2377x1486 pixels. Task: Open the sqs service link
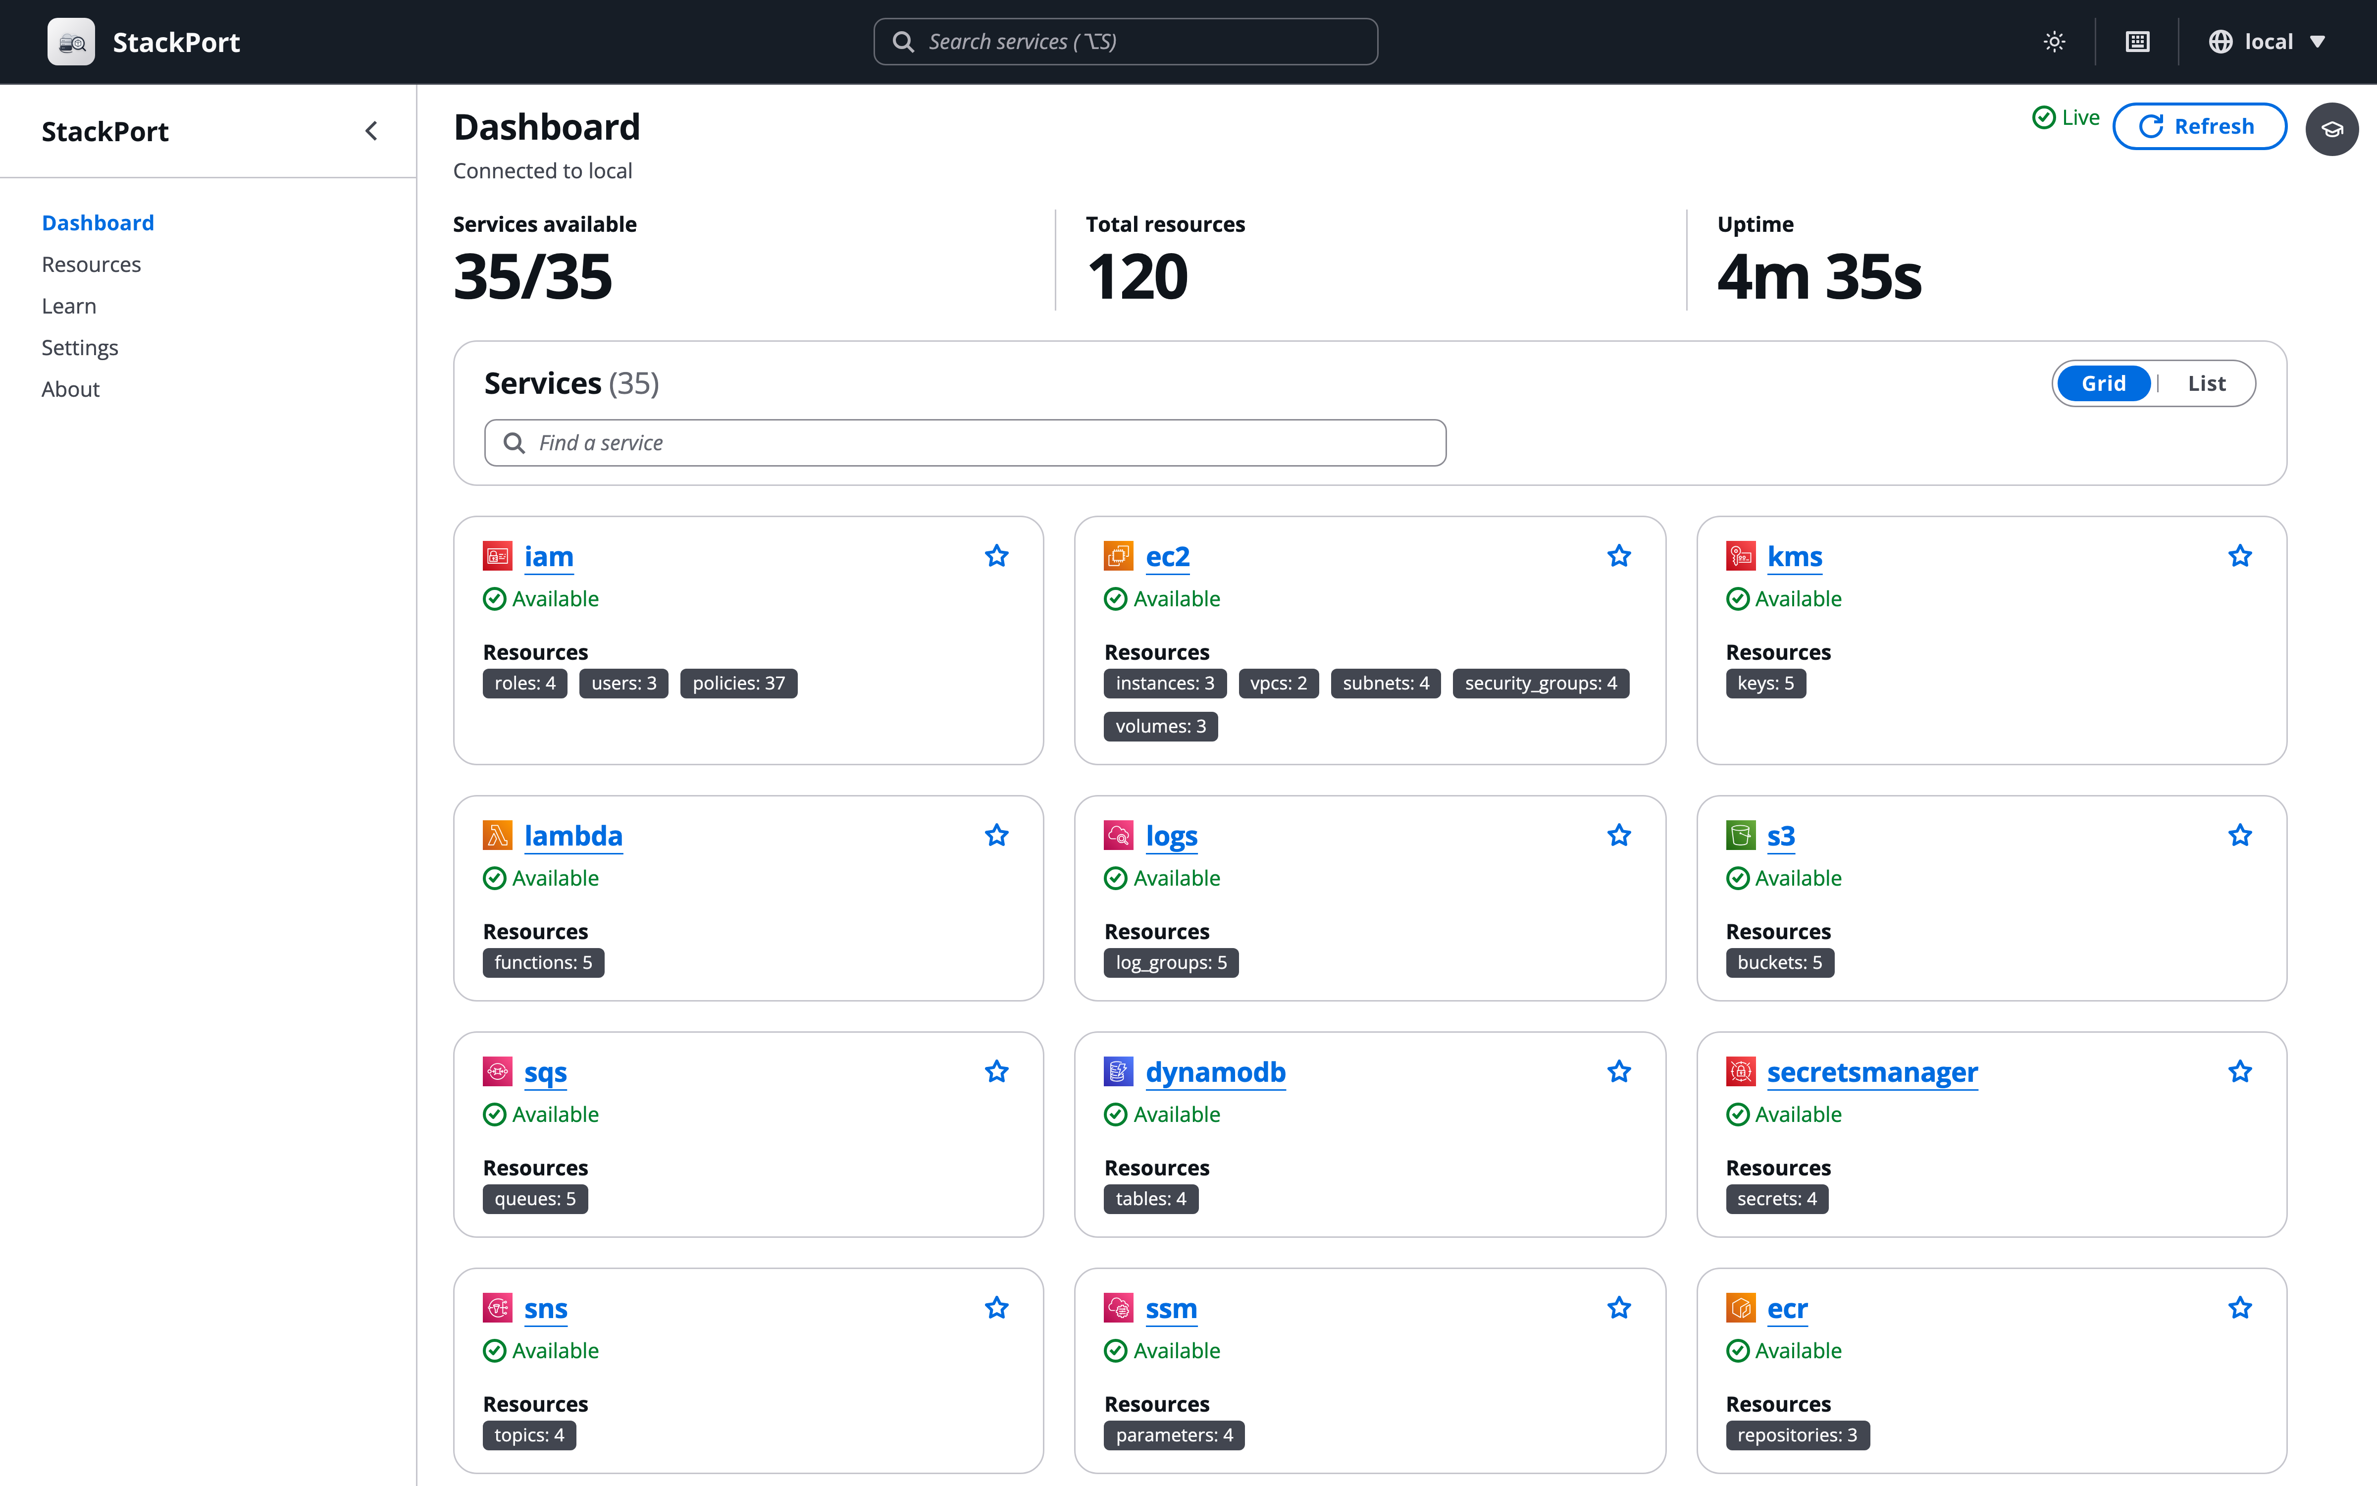[x=545, y=1071]
